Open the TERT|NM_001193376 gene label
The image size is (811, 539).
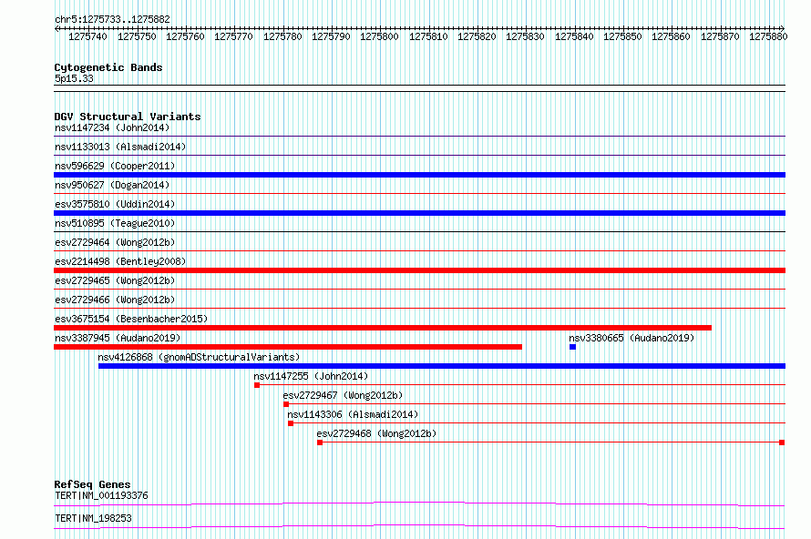tap(101, 495)
